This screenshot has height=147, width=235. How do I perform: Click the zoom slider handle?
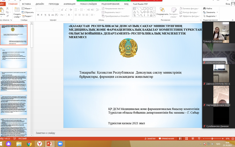212,138
